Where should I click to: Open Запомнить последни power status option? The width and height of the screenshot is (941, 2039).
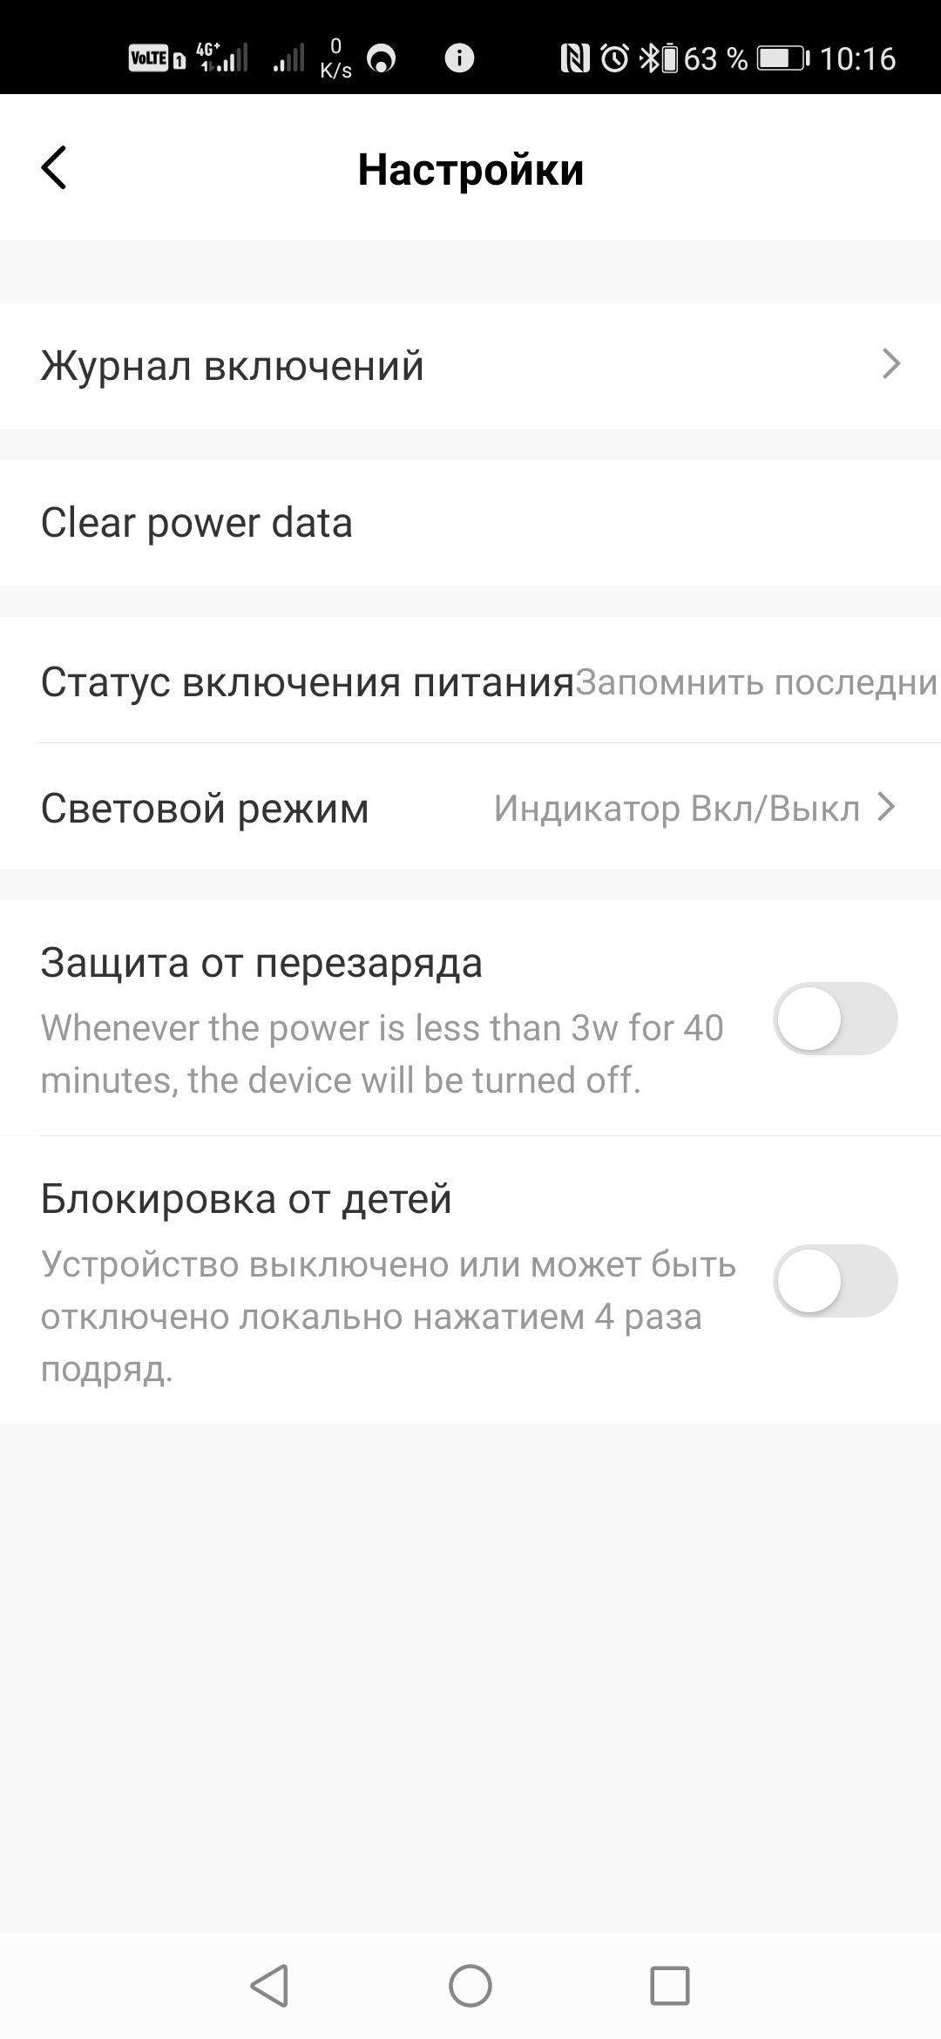click(755, 682)
